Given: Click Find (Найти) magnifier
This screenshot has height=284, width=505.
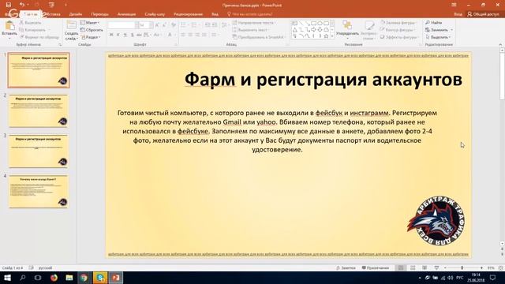Looking at the screenshot, I should point(433,23).
